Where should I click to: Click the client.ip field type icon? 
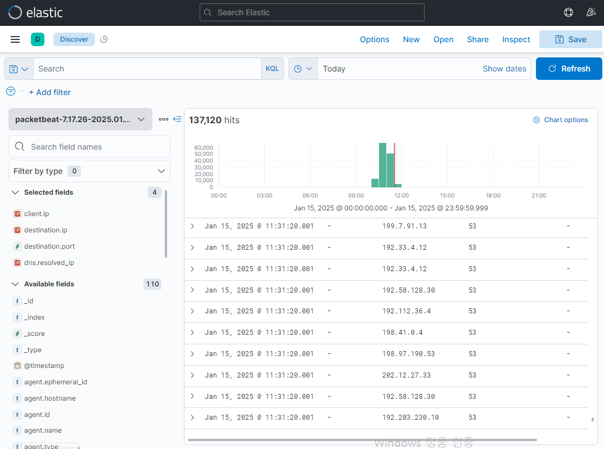tap(17, 213)
